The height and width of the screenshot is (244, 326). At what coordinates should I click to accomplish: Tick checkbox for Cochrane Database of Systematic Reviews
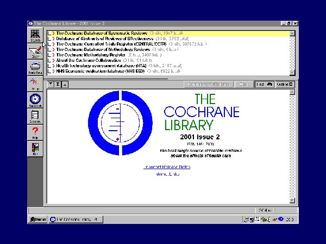click(49, 33)
